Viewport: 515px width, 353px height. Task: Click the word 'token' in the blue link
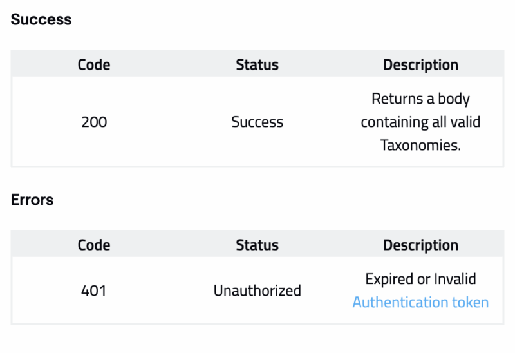point(469,302)
